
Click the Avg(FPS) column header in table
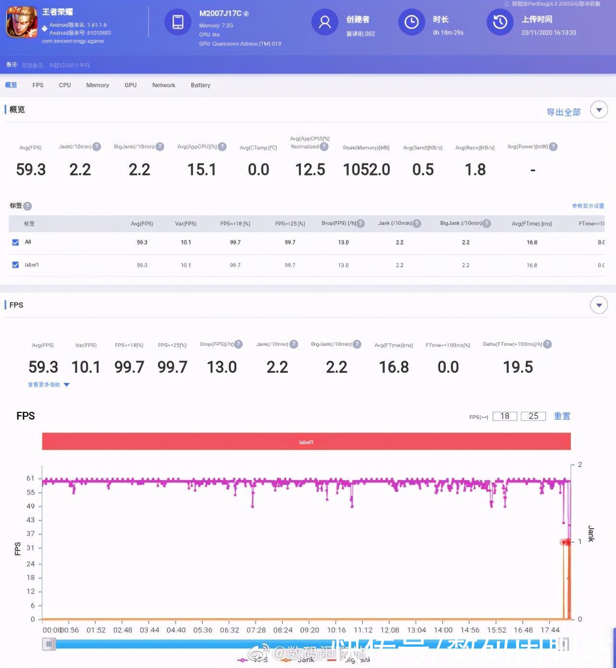click(x=142, y=223)
